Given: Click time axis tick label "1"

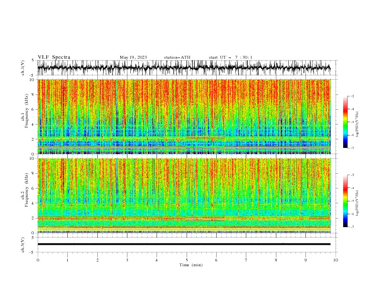Looking at the screenshot, I should click(x=68, y=260).
